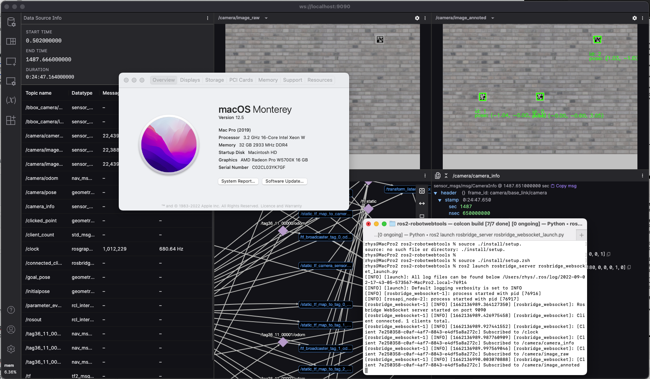Open the /camera/image_annoted topic dropdown

(493, 18)
